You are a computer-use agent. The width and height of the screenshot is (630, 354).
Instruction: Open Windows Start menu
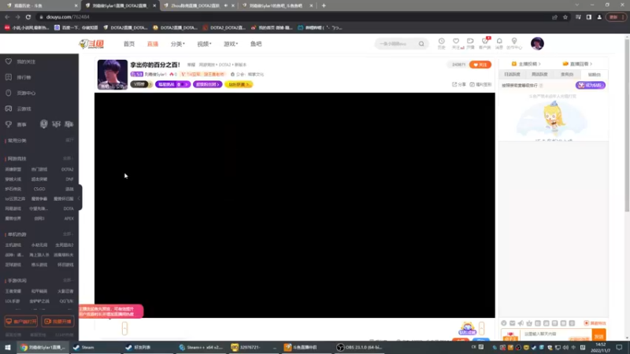point(8,347)
